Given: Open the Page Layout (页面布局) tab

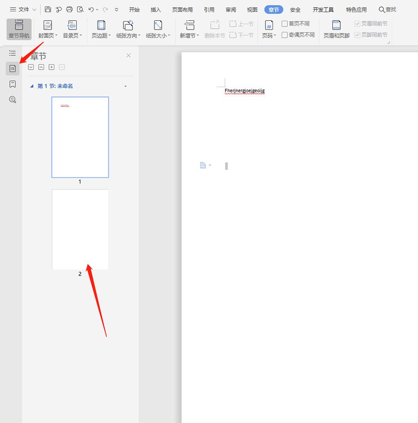Looking at the screenshot, I should (182, 9).
